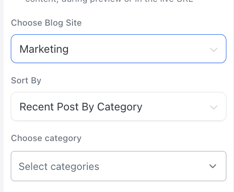Click blank area below Select categories box

[x=118, y=187]
